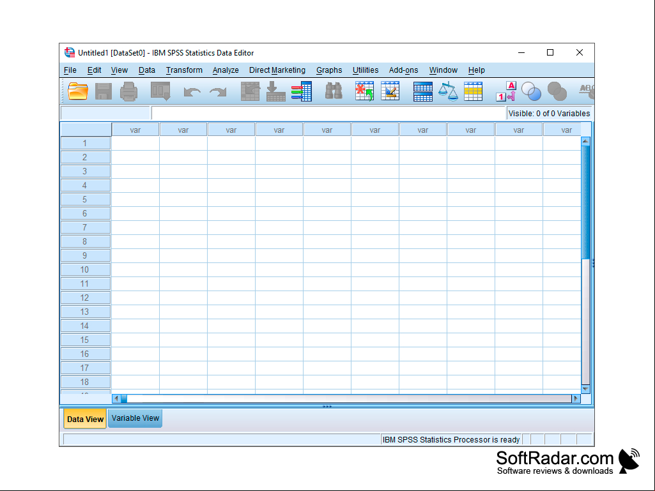Open the Data menu
Image resolution: width=655 pixels, height=491 pixels.
tap(147, 70)
